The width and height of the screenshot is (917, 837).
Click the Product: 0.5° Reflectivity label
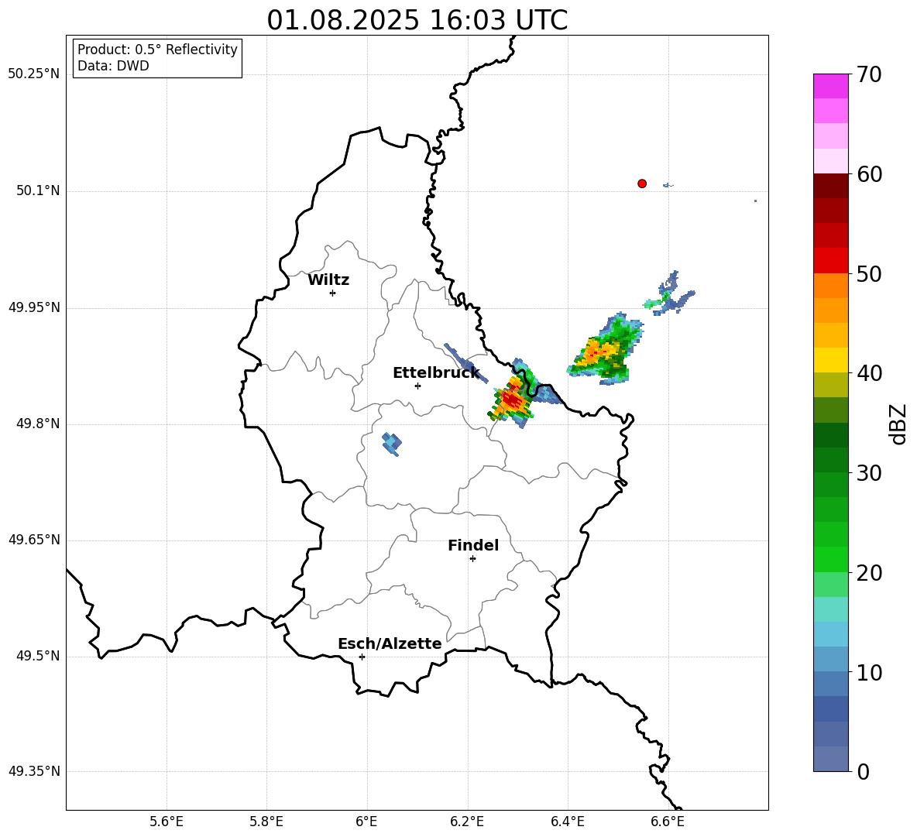click(x=157, y=49)
